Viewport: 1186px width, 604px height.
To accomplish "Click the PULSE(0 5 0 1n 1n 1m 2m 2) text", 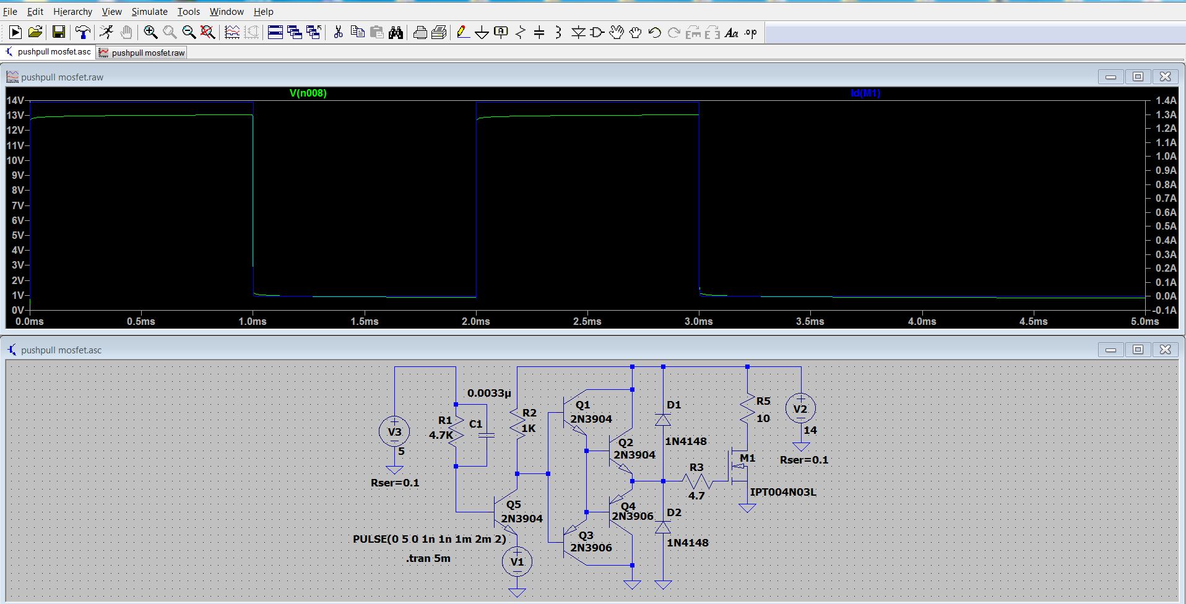I will point(430,539).
